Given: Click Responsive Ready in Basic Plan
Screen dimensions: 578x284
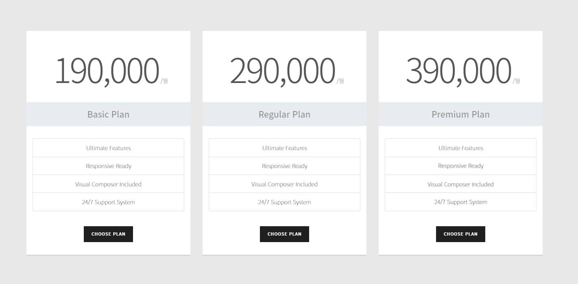Looking at the screenshot, I should [x=108, y=166].
